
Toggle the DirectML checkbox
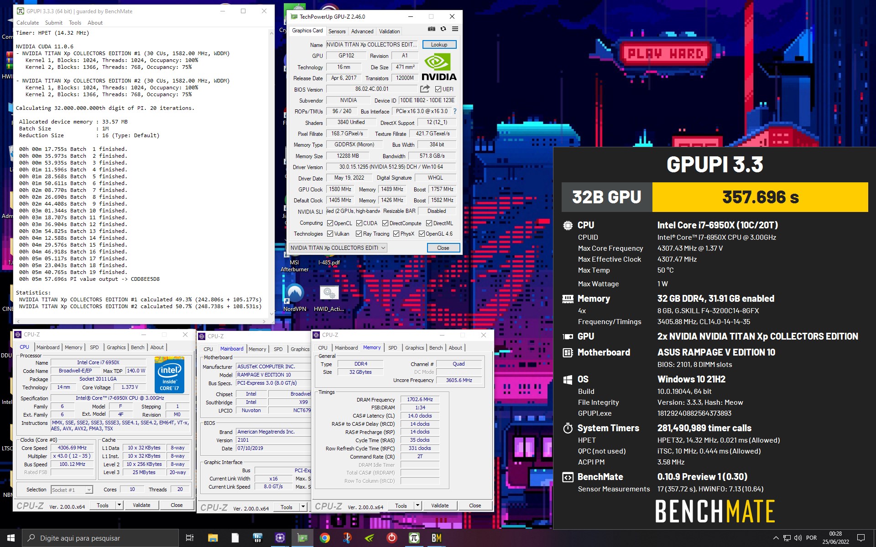point(429,223)
